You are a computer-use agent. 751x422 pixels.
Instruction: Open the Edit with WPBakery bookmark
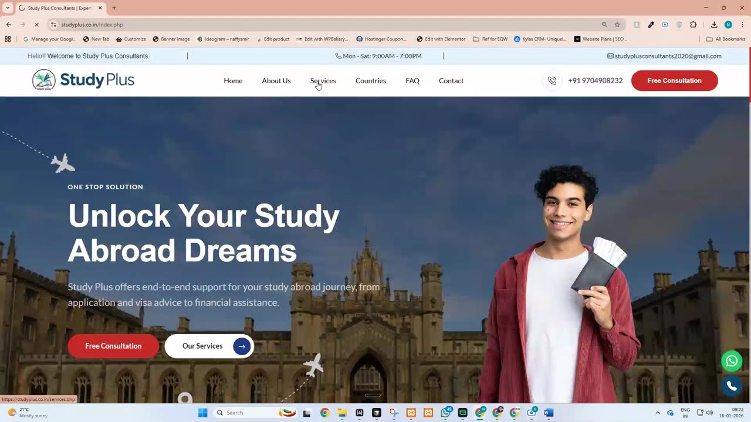322,39
